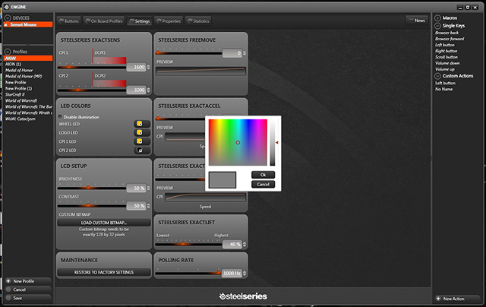Image resolution: width=486 pixels, height=307 pixels.
Task: Click the Polling Rate 1000 Hz stepper
Action: pos(245,274)
